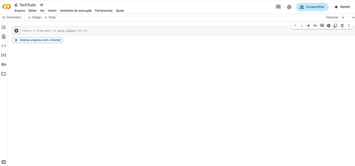Open the secrets key sidebar icon
Image resolution: width=355 pixels, height=166 pixels.
click(4, 64)
